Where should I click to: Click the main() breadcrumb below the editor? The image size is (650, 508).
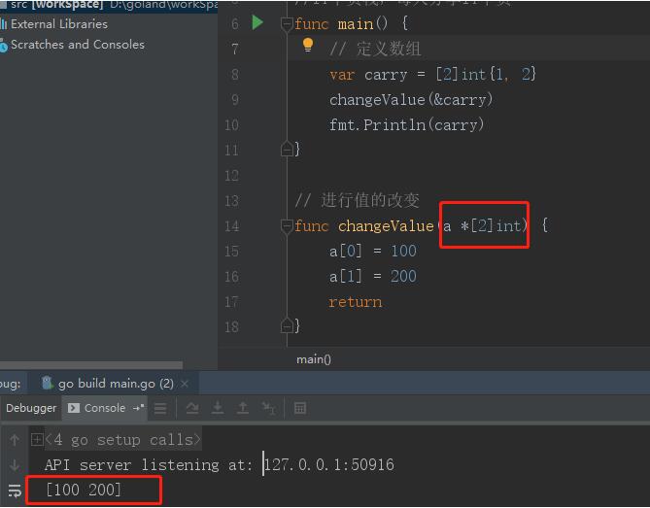[x=313, y=359]
